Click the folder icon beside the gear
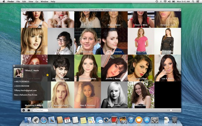The height and width of the screenshot is (126, 202). coord(29,110)
